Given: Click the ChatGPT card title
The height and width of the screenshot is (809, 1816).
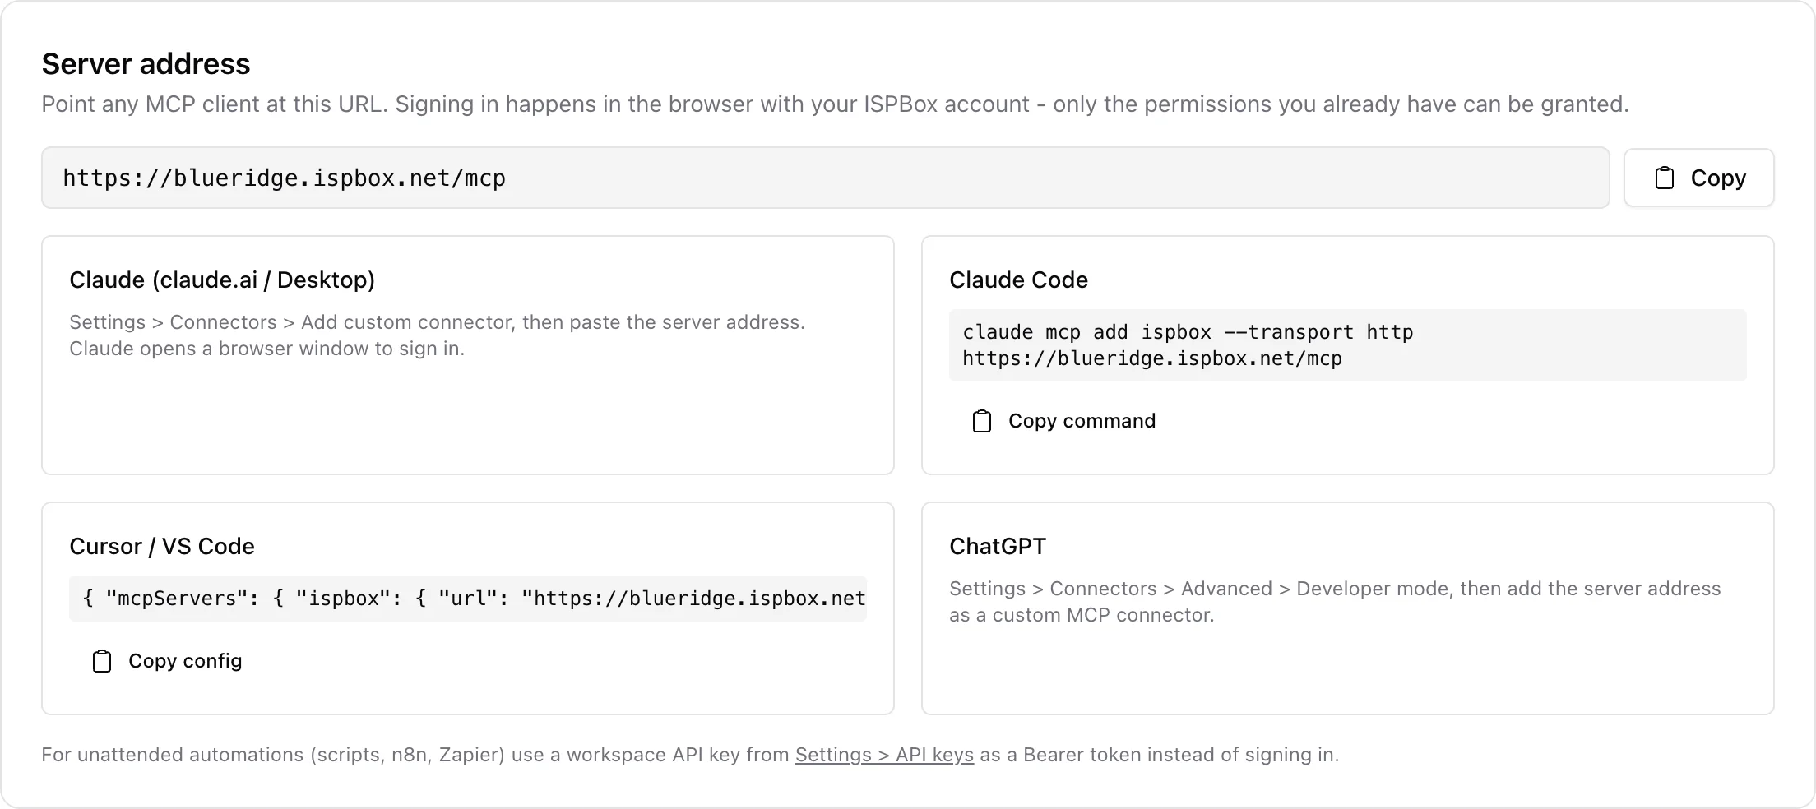Looking at the screenshot, I should click(x=998, y=546).
